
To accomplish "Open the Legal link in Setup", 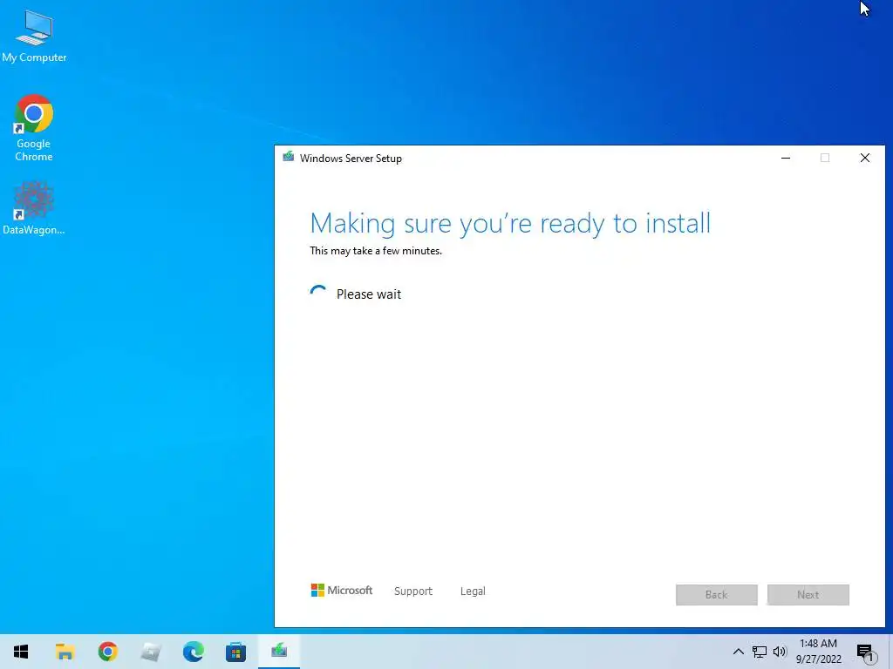I will tap(473, 591).
